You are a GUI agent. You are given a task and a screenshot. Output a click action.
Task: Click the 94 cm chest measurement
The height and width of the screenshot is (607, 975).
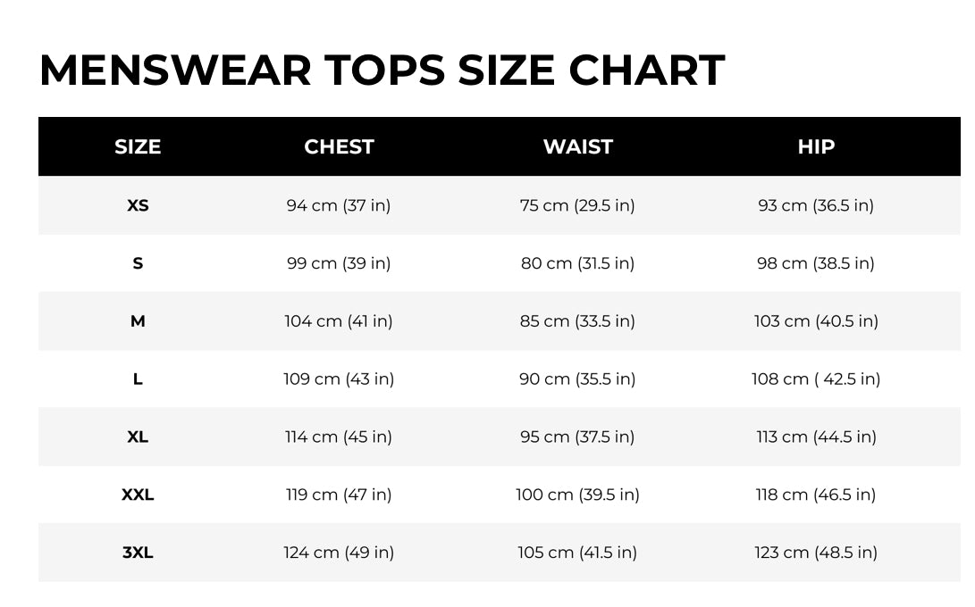pos(339,205)
